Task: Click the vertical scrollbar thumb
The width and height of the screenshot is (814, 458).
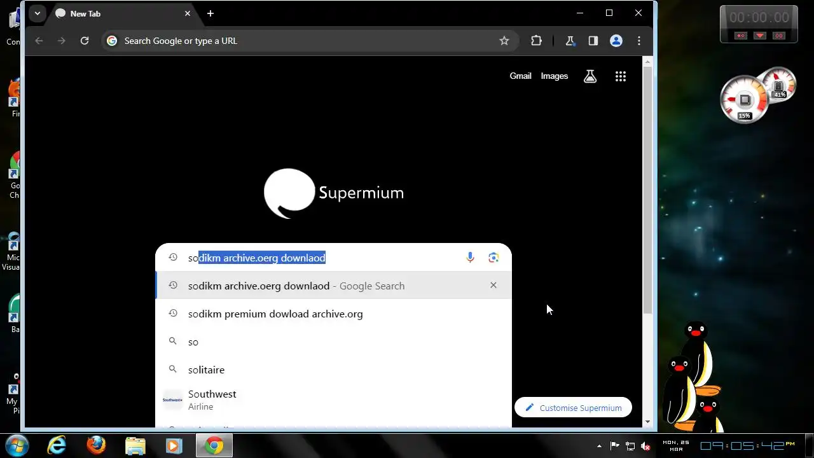Action: point(647,191)
